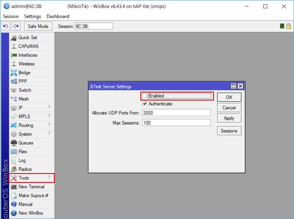Viewport: 294px width, 219px height.
Task: Open the CAPsMAN menu item
Action: (x=32, y=46)
